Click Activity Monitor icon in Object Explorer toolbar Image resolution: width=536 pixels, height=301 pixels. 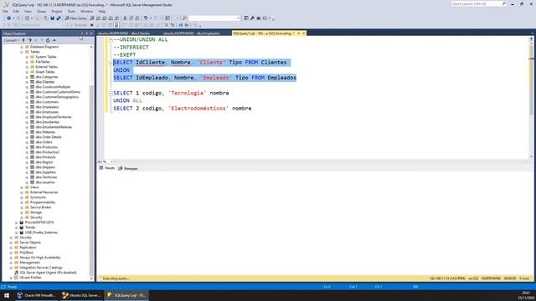click(x=54, y=40)
